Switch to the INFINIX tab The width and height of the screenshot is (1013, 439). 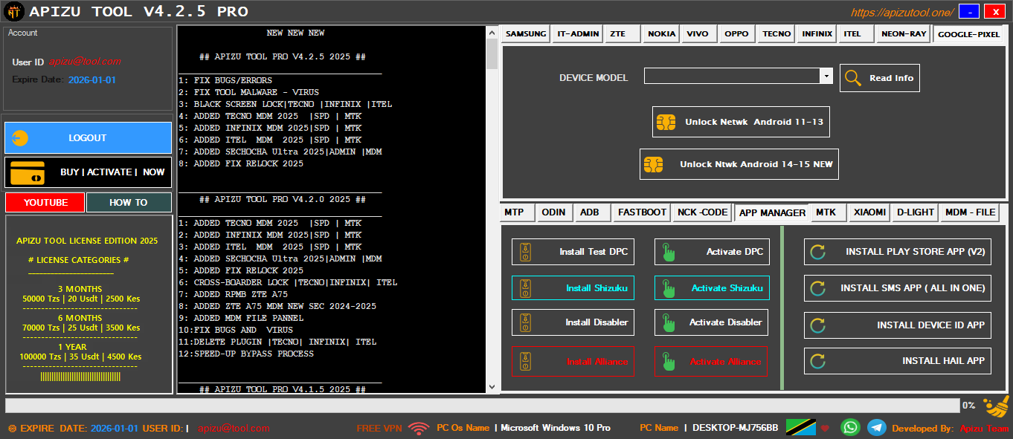(x=817, y=34)
